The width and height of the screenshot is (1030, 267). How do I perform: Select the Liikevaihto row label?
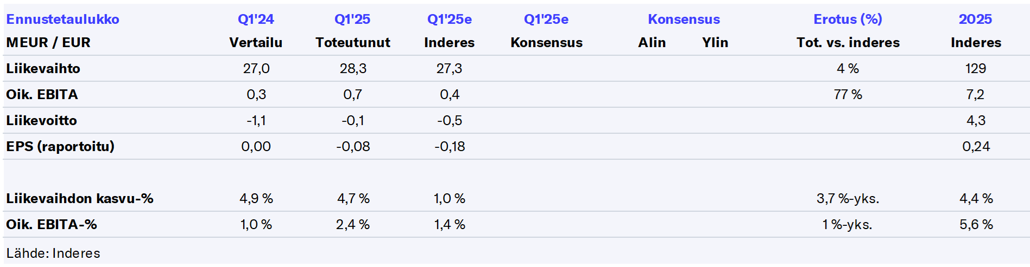click(x=43, y=69)
